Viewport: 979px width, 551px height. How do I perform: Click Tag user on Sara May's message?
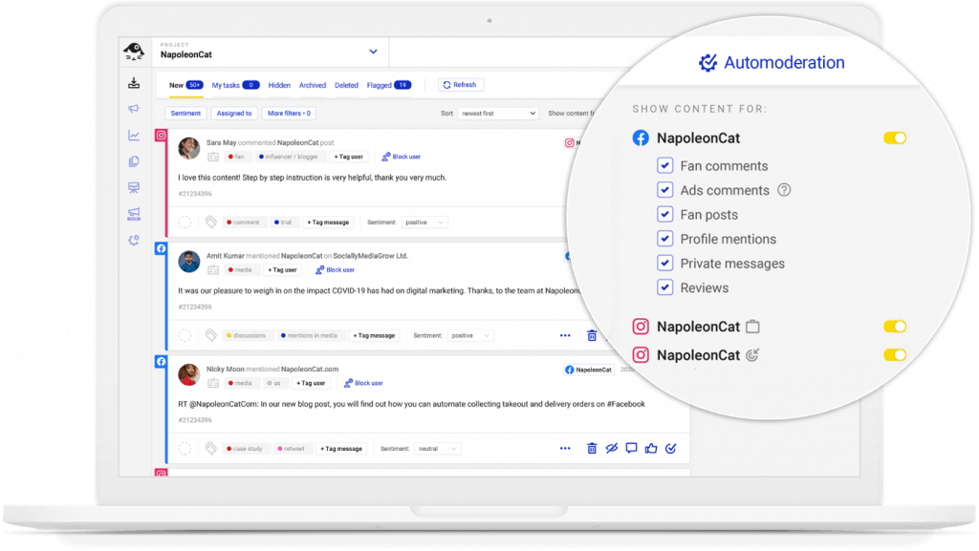pyautogui.click(x=348, y=157)
